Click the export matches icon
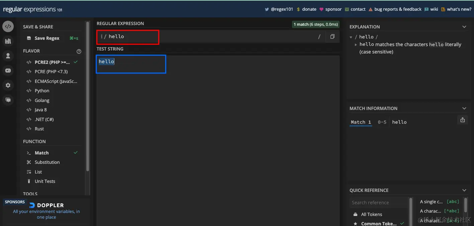Screen dimensions: 474x226 click(463, 120)
